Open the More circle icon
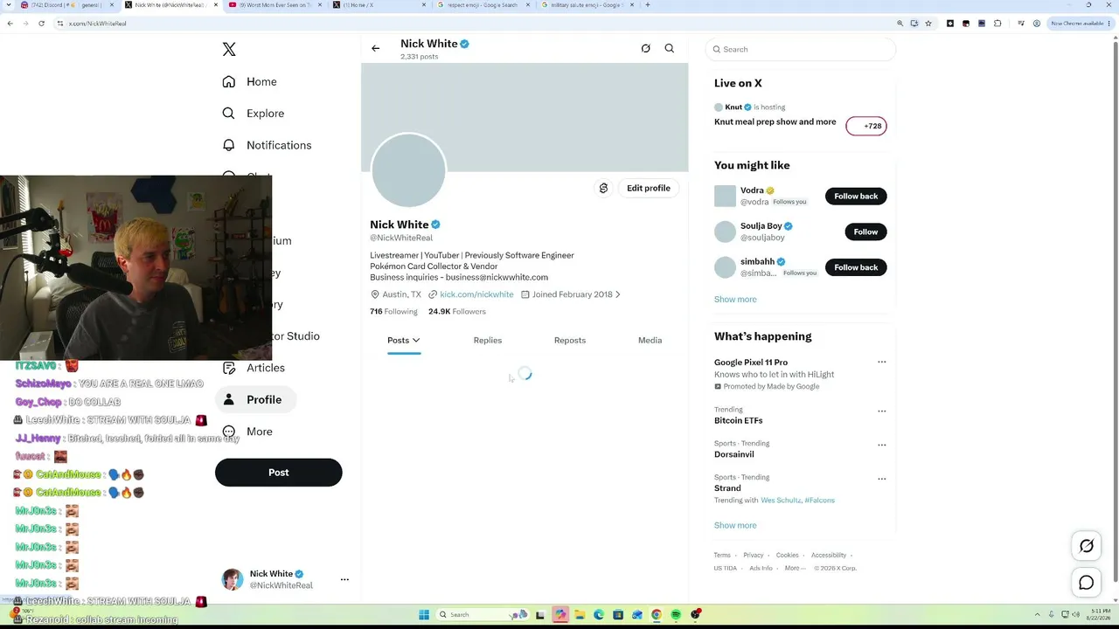This screenshot has width=1119, height=629. (228, 432)
